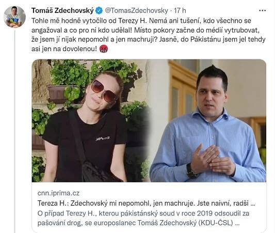Click the blue verified badge icon
275x233 pixels.
point(99,11)
